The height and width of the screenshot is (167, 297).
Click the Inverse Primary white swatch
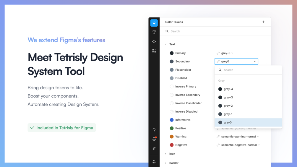pos(172,86)
